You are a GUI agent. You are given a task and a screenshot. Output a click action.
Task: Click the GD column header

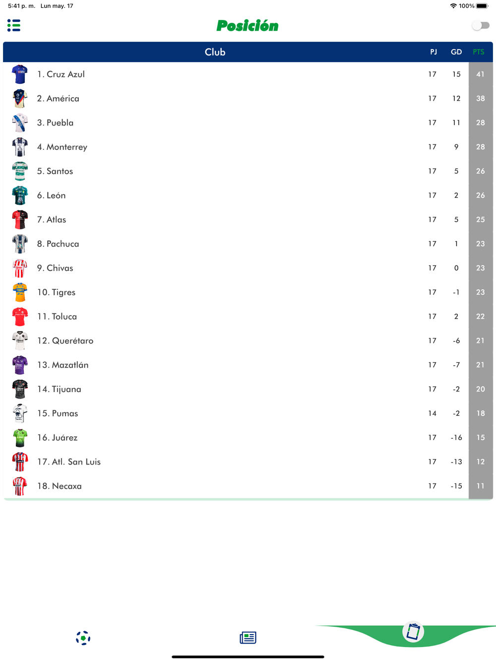pos(456,52)
